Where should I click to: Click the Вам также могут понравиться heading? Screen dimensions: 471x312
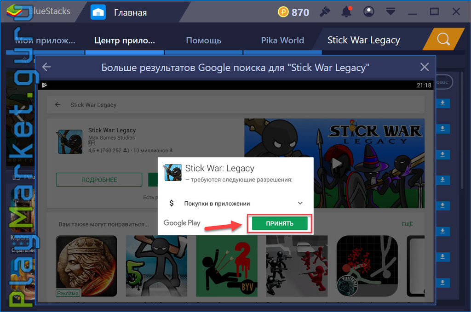coord(103,224)
